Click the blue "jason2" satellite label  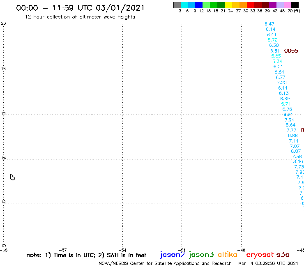pos(173,255)
